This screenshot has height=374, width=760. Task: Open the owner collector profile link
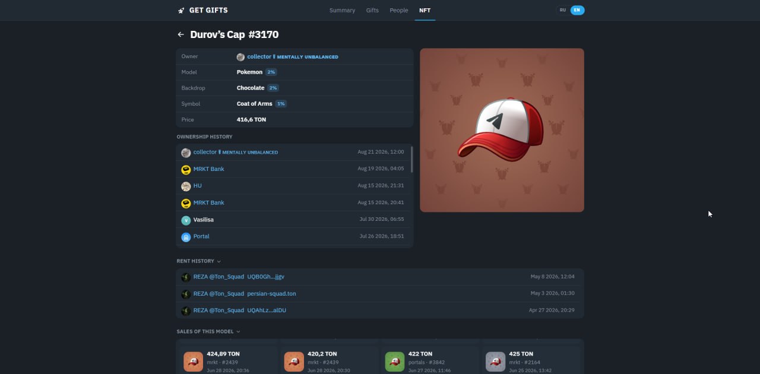[x=293, y=56]
